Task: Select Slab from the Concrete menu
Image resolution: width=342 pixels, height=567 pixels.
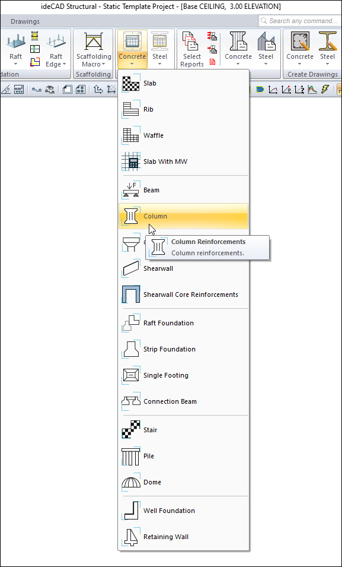Action: [x=184, y=83]
